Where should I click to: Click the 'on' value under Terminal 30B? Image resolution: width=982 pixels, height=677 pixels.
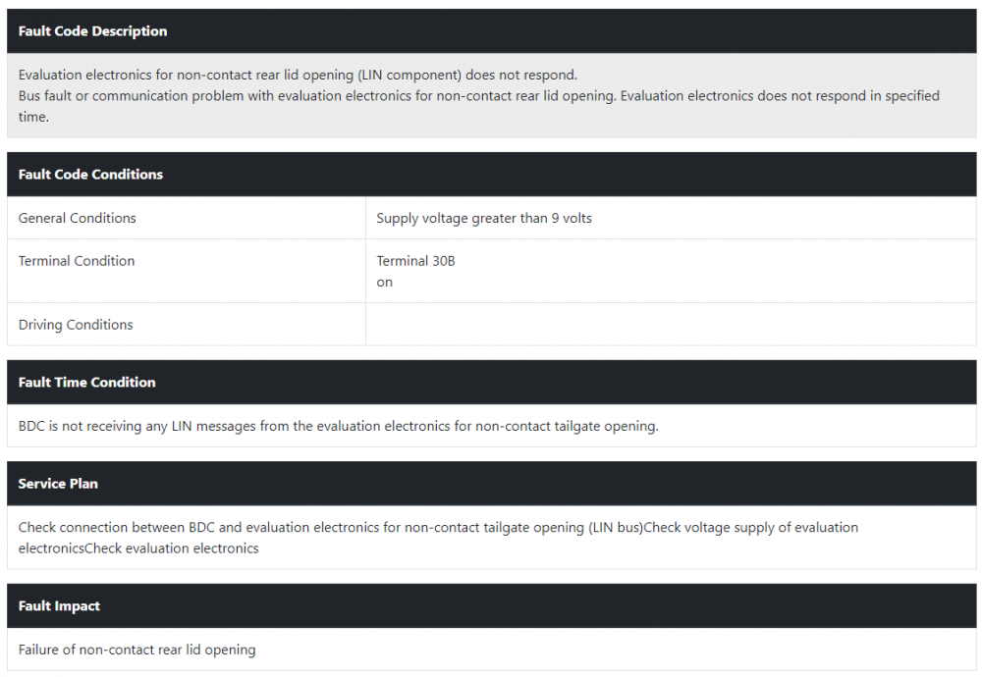385,283
